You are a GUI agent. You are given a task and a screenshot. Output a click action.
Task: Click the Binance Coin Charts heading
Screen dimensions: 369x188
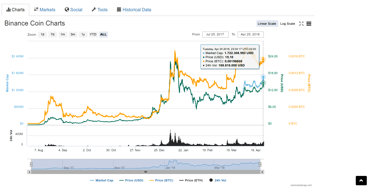[35, 23]
